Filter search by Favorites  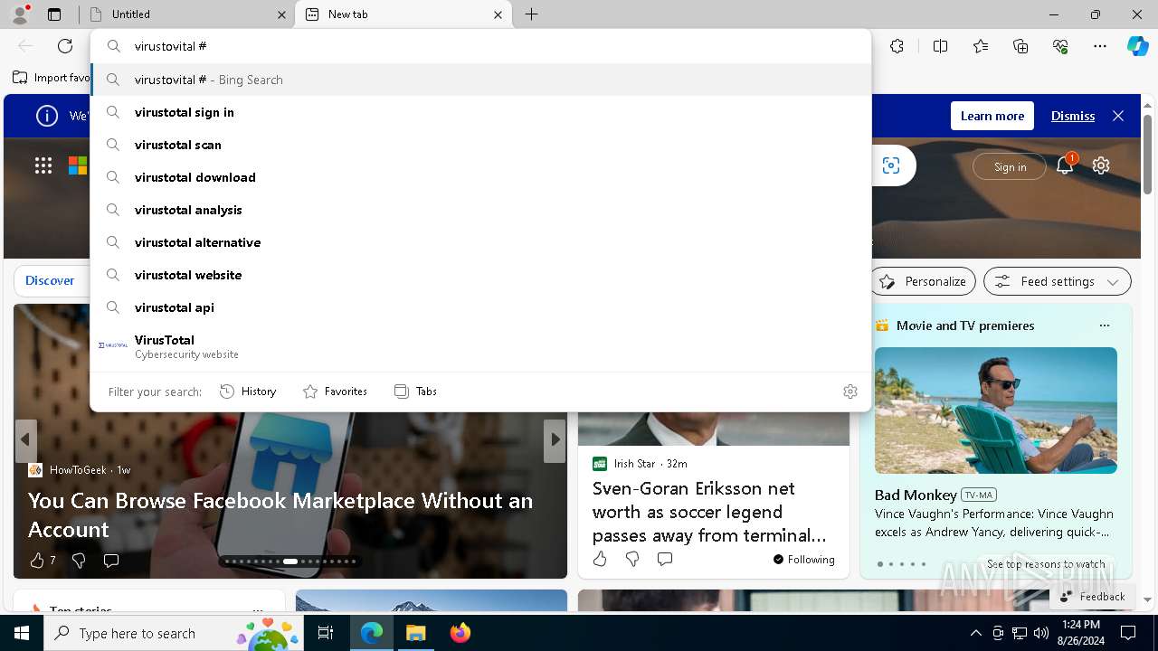tap(335, 392)
